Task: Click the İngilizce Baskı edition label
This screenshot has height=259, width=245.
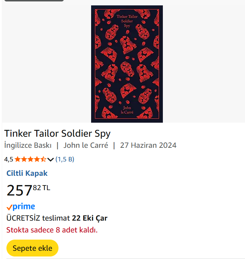Action: tap(28, 145)
